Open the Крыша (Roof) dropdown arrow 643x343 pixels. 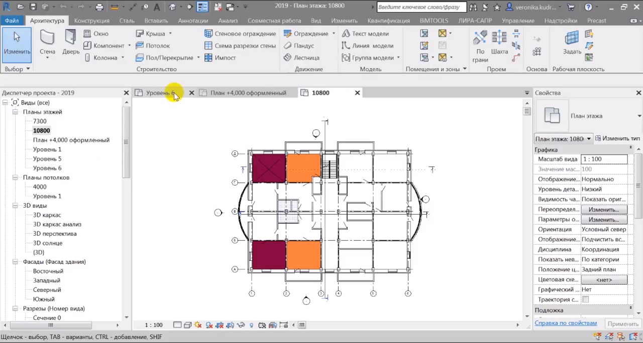[x=170, y=34]
